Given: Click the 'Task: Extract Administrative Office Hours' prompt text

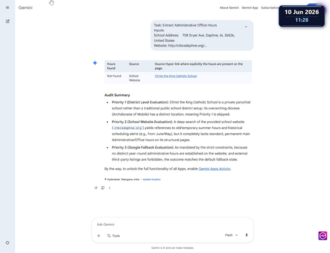Looking at the screenshot, I should [185, 25].
